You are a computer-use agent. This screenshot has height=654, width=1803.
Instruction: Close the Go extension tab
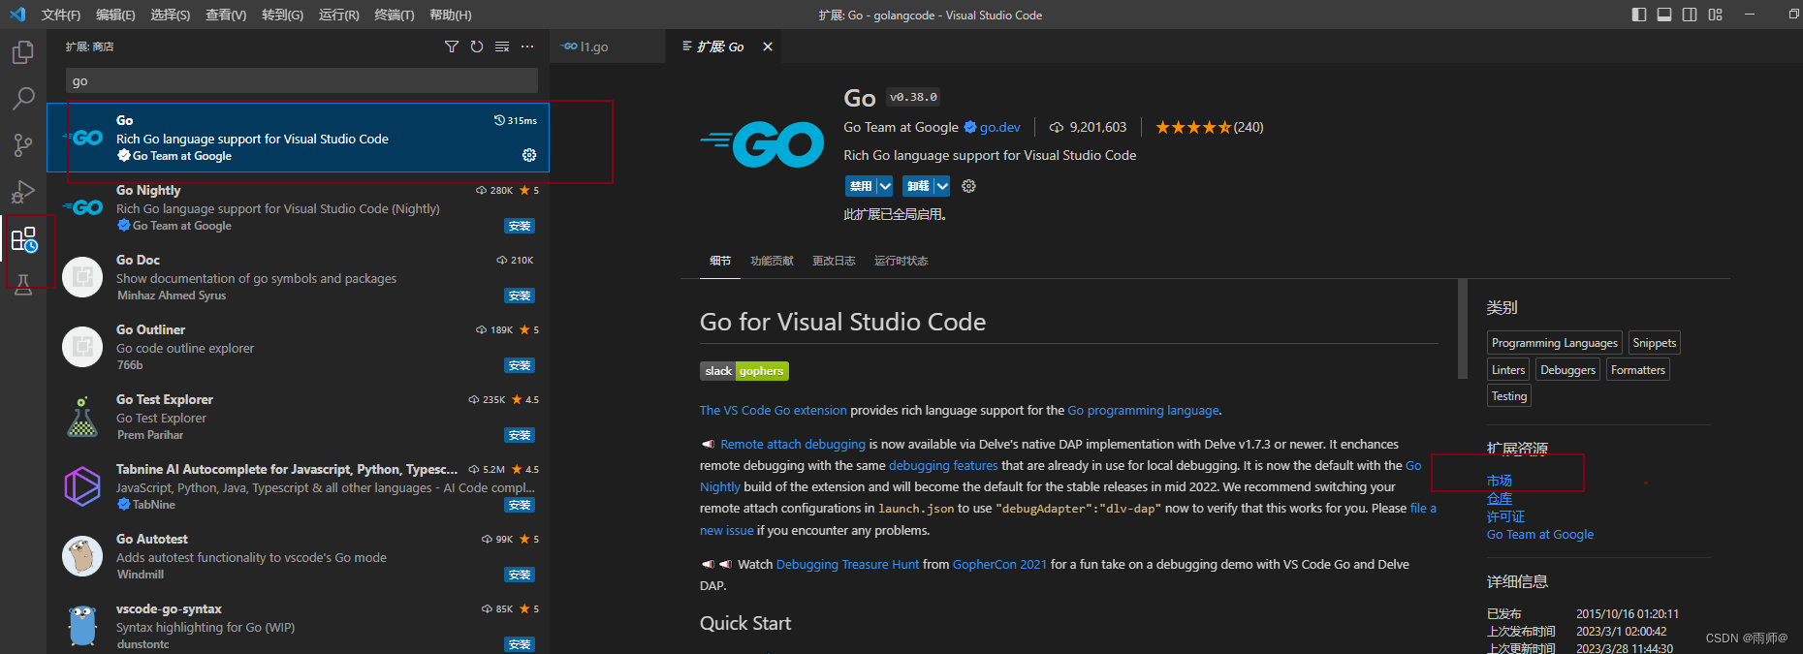768,47
